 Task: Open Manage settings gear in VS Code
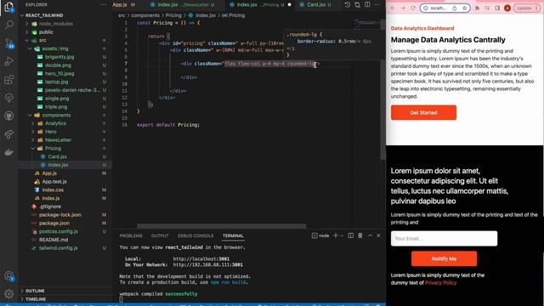point(9,293)
